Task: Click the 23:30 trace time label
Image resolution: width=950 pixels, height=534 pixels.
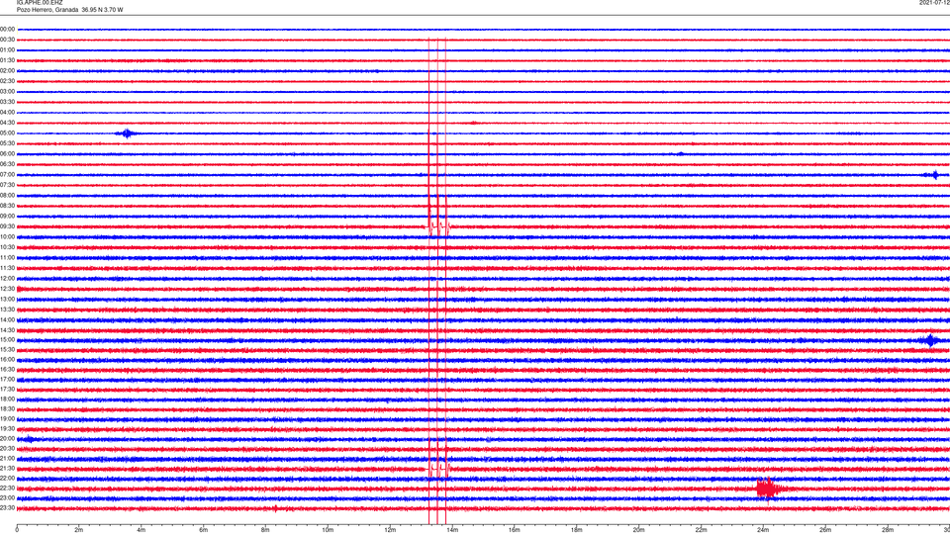Action: 7,508
